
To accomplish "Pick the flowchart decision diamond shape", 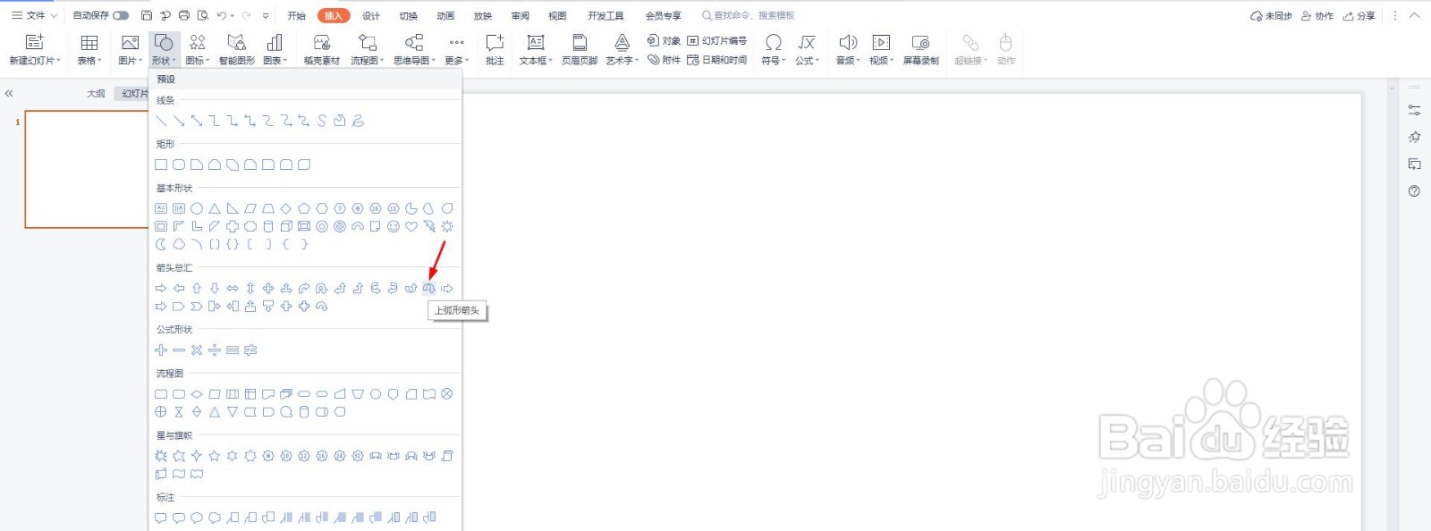I will [197, 393].
